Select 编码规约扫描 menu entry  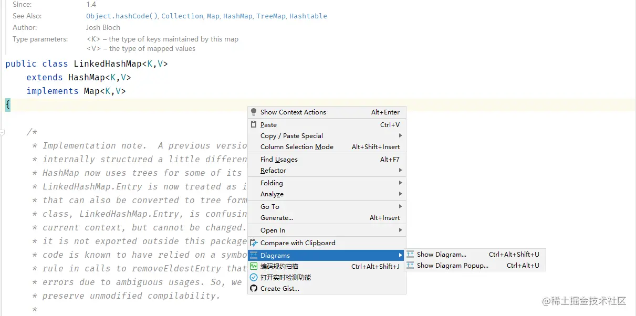click(327, 266)
